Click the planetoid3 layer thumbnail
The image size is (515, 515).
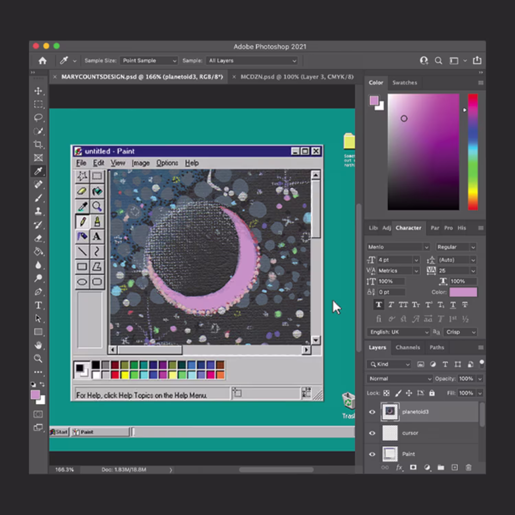(x=390, y=411)
